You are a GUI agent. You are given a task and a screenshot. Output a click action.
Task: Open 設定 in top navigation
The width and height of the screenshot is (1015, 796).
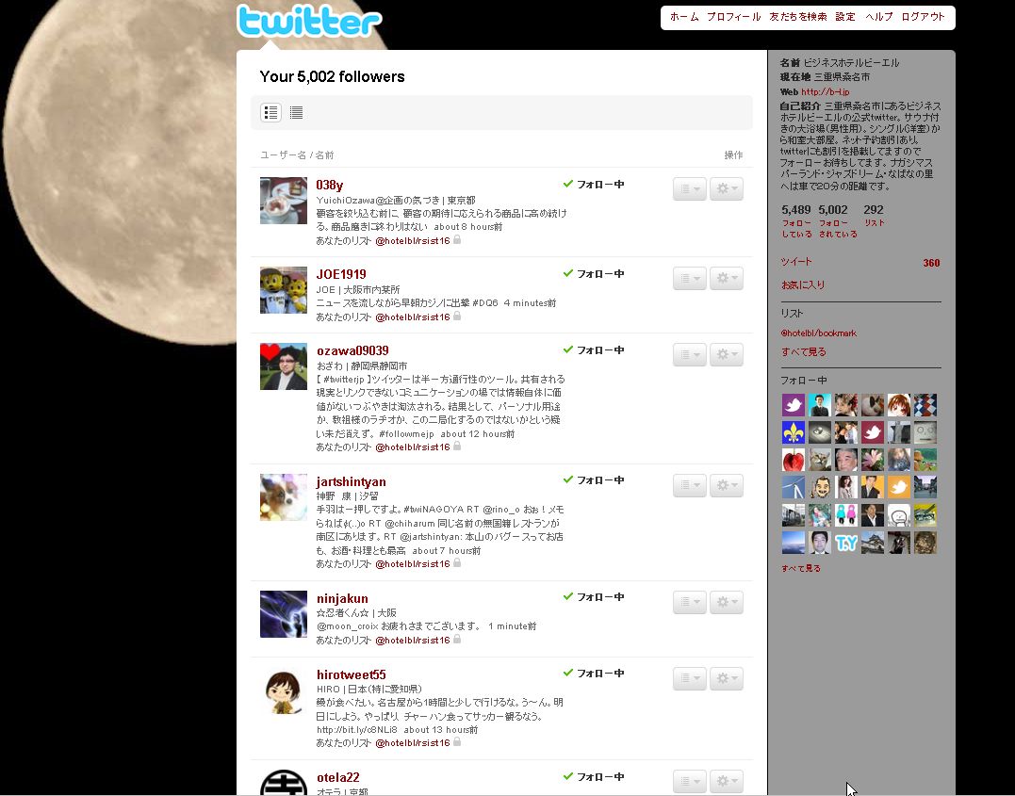[845, 17]
